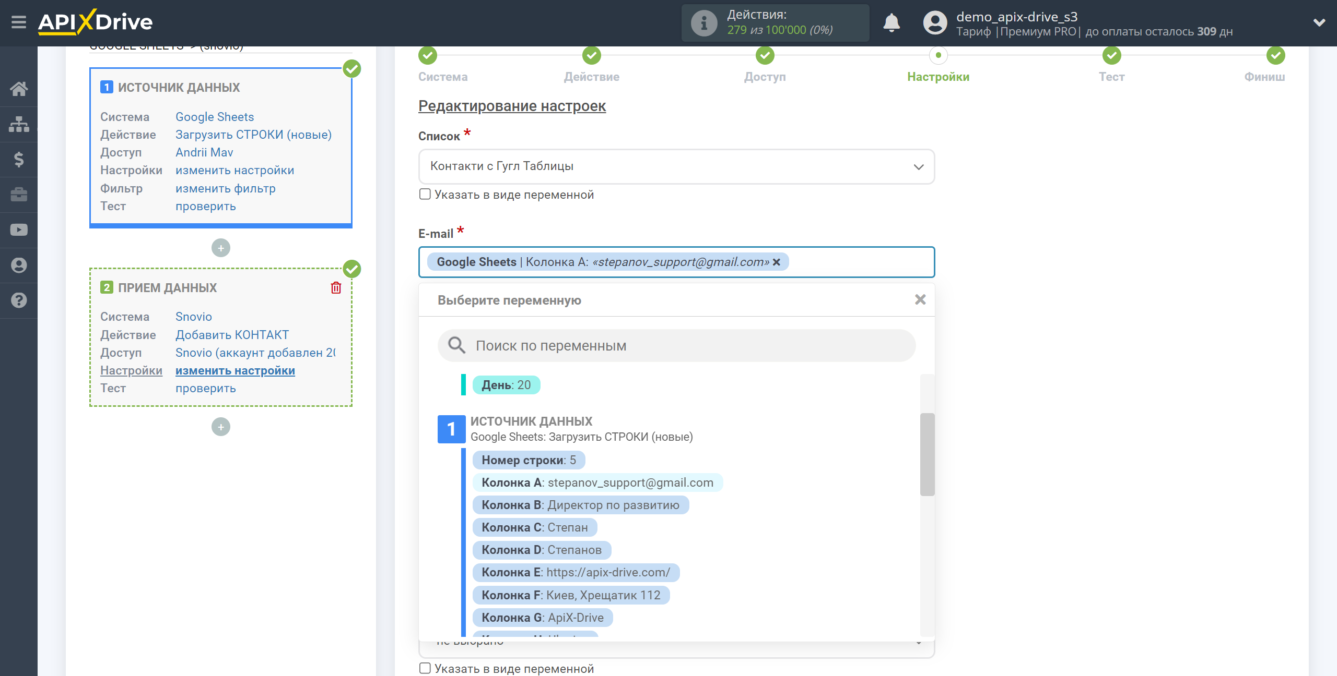The width and height of the screenshot is (1337, 676).
Task: Click receiver 'проверить' test link
Action: [206, 388]
